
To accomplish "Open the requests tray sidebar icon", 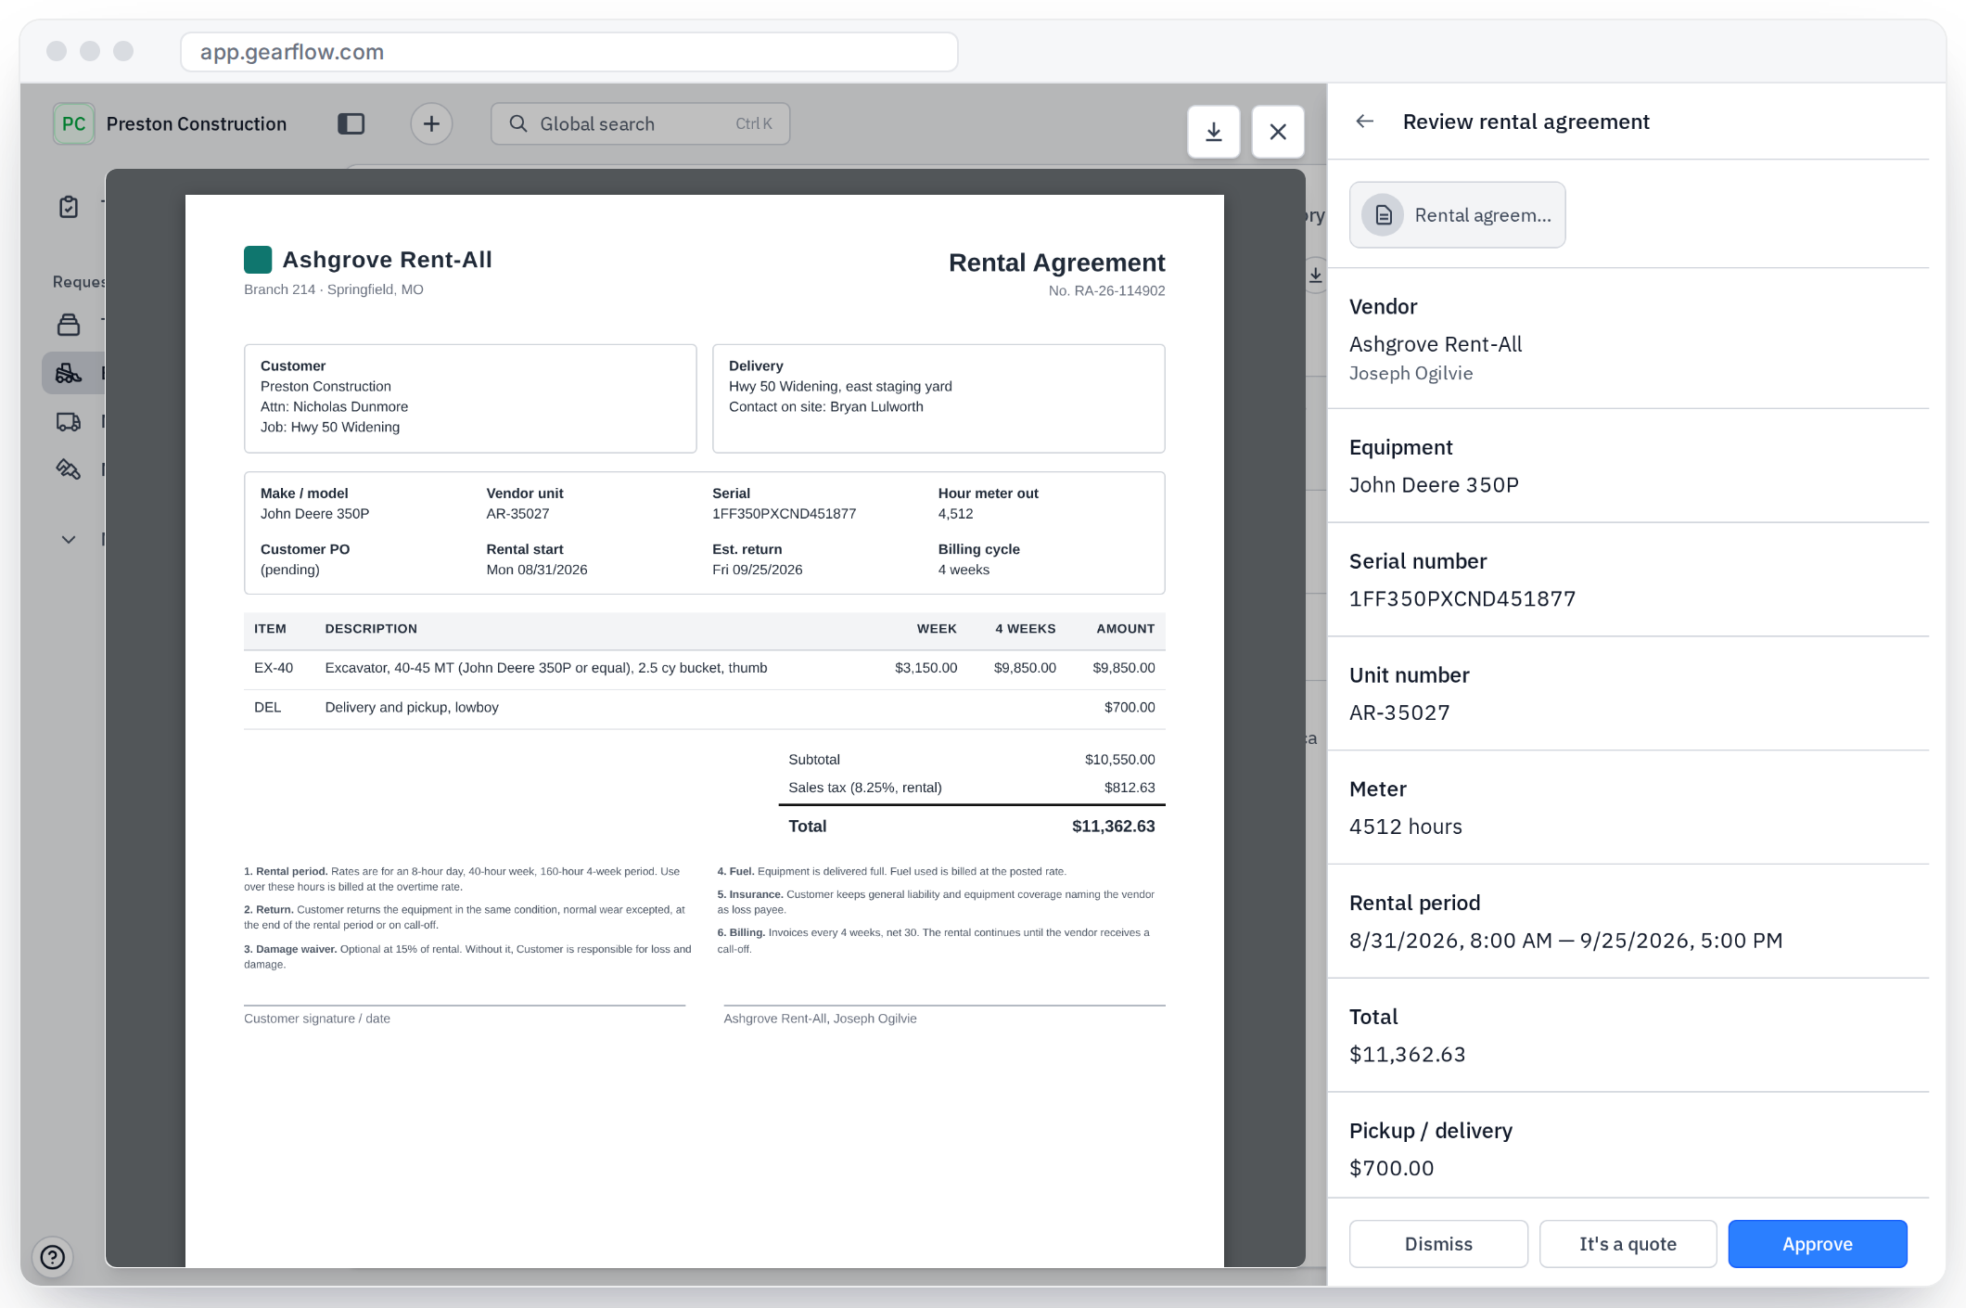I will click(x=69, y=325).
